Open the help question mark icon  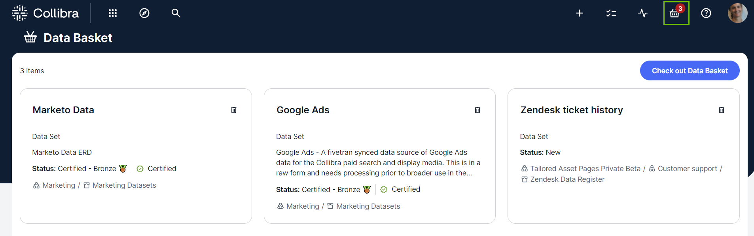tap(706, 13)
